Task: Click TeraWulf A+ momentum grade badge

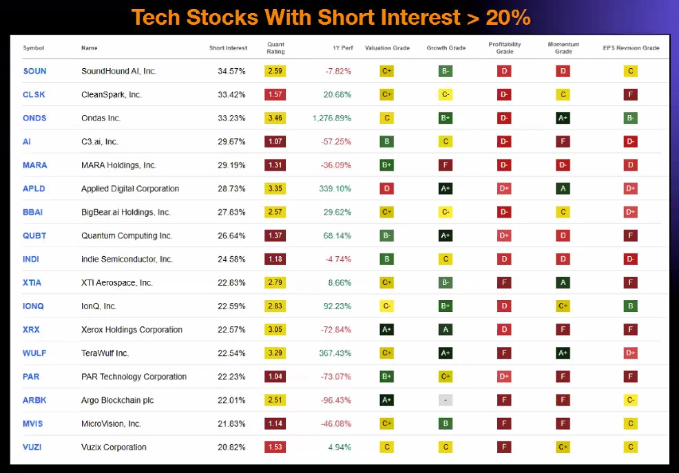Action: [x=563, y=353]
